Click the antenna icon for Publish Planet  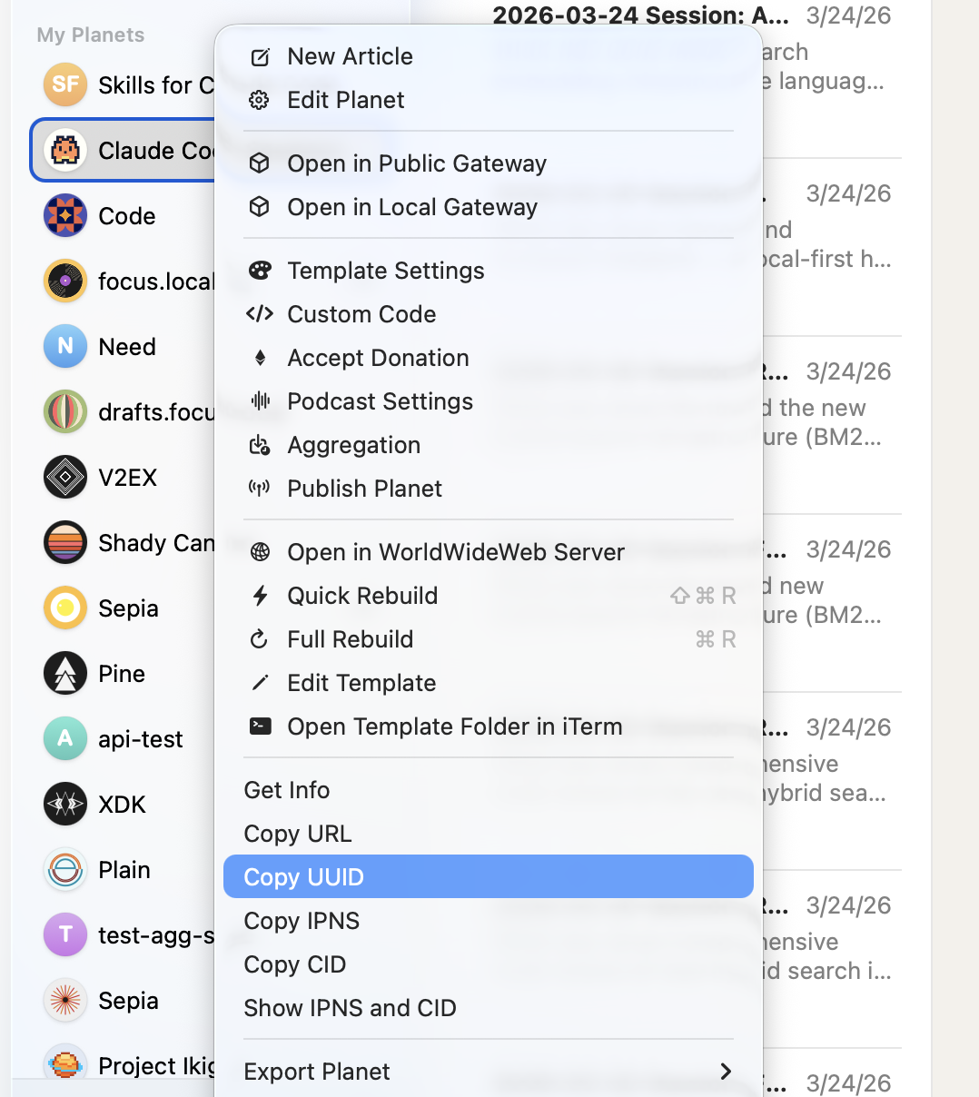pyautogui.click(x=260, y=489)
